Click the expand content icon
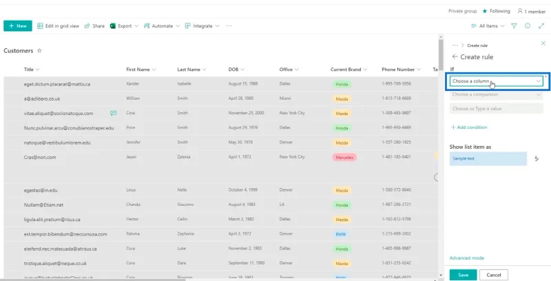 pyautogui.click(x=541, y=26)
